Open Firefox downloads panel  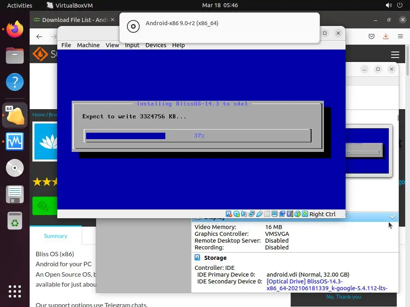(386, 36)
